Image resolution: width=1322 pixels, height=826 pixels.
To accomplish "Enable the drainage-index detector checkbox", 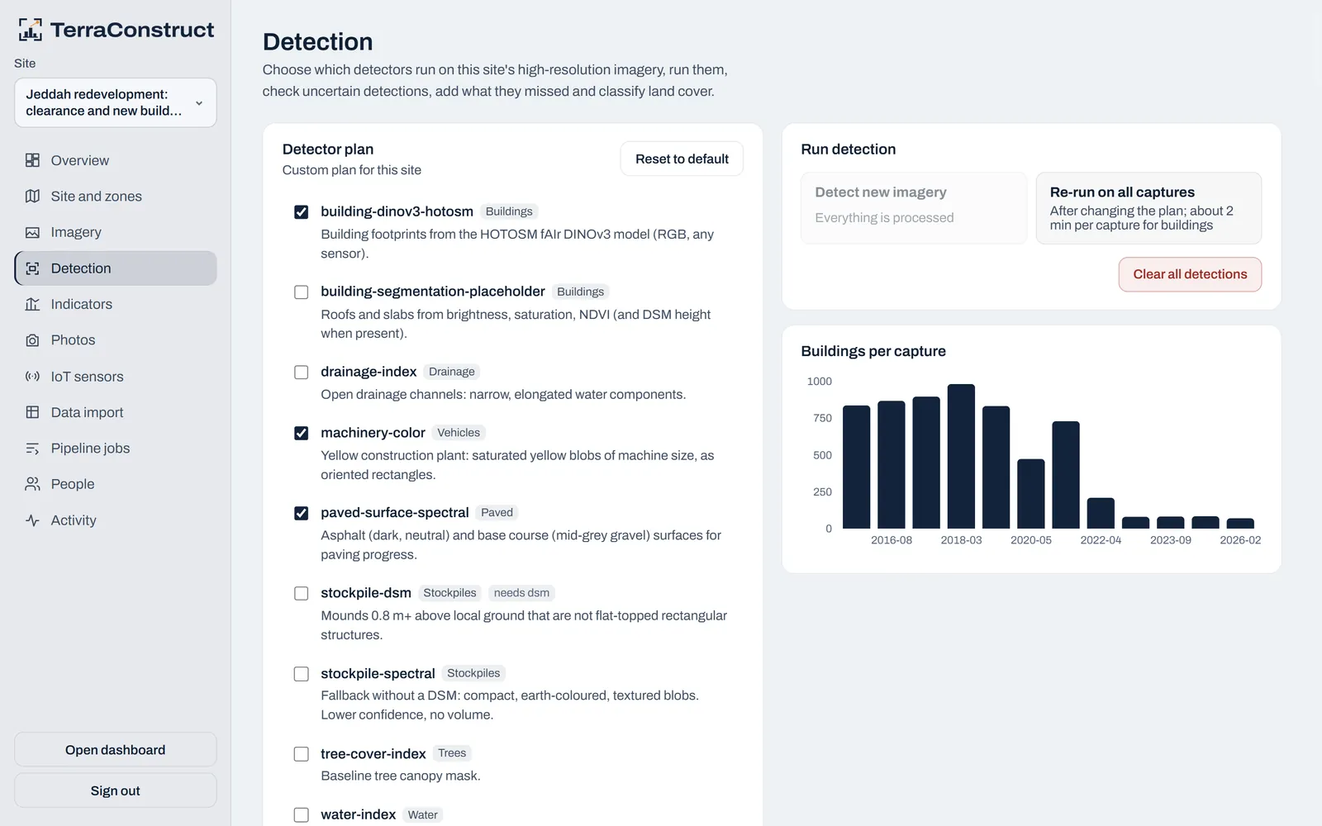I will [302, 373].
